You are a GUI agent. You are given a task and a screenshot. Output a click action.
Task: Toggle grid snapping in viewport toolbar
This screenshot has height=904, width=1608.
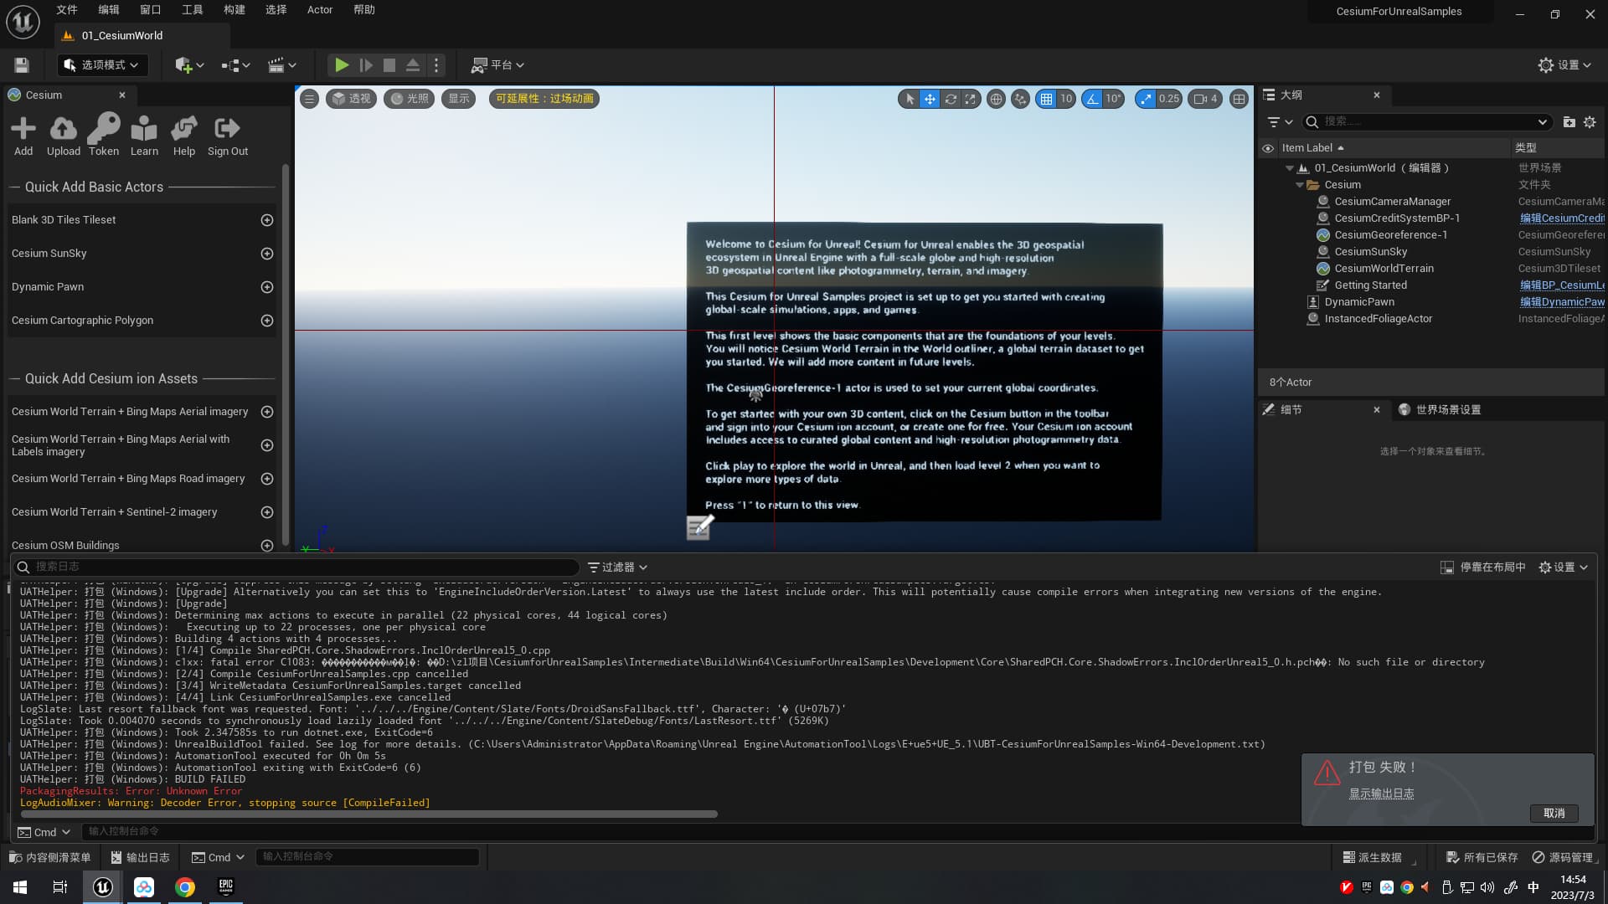click(1046, 99)
